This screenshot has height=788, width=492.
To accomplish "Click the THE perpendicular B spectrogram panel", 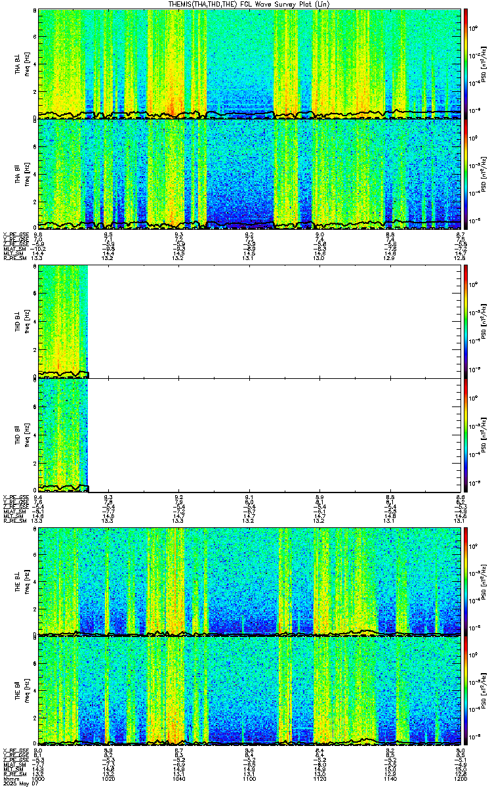I will point(249,582).
